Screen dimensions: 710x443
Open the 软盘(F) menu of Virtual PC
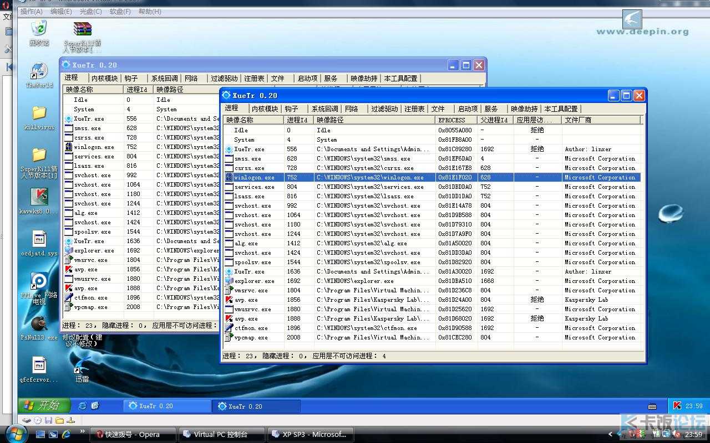[120, 11]
